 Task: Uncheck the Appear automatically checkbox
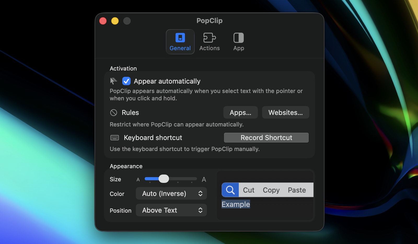pyautogui.click(x=126, y=81)
